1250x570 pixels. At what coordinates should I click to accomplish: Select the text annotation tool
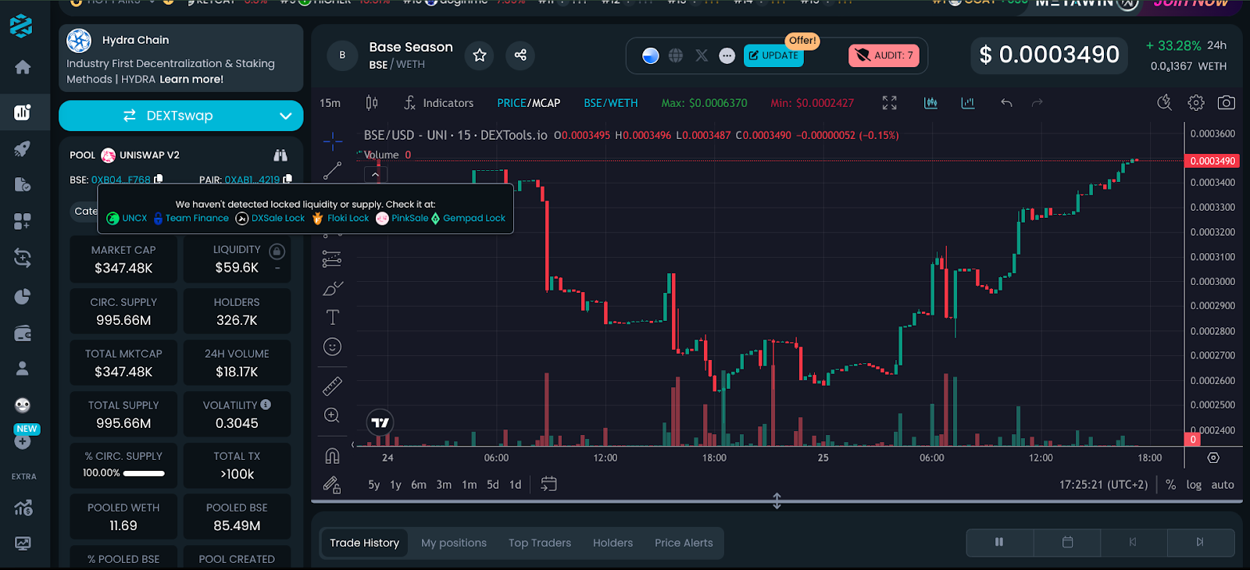(332, 317)
